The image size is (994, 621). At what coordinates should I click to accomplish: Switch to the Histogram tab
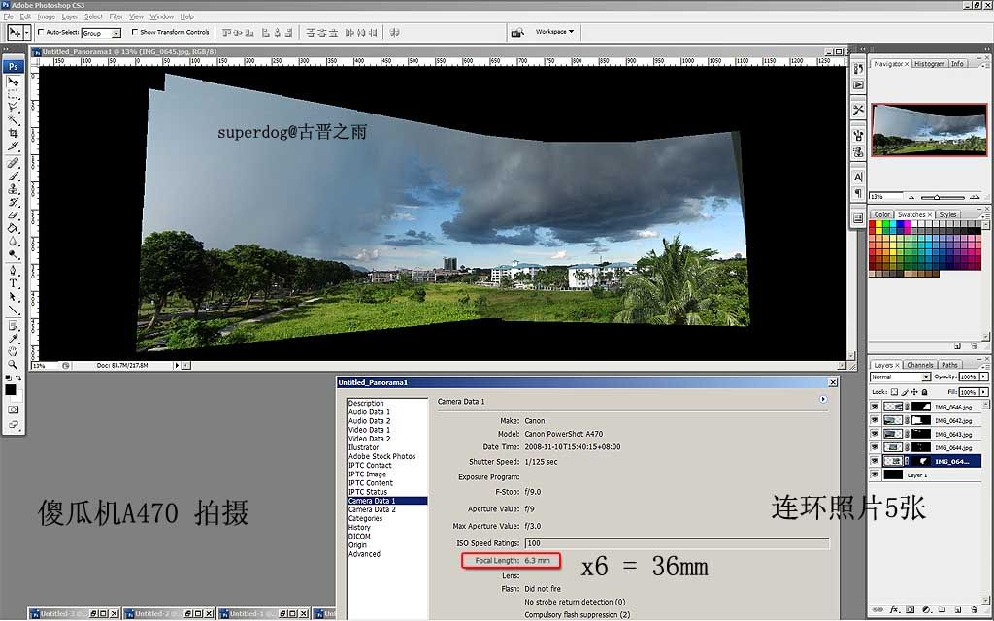click(x=929, y=64)
